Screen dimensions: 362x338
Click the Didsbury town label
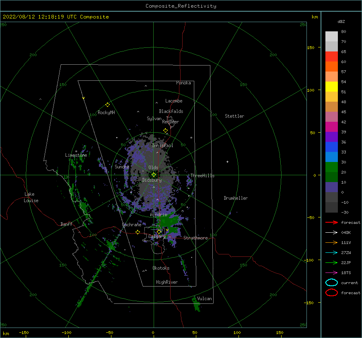point(152,180)
